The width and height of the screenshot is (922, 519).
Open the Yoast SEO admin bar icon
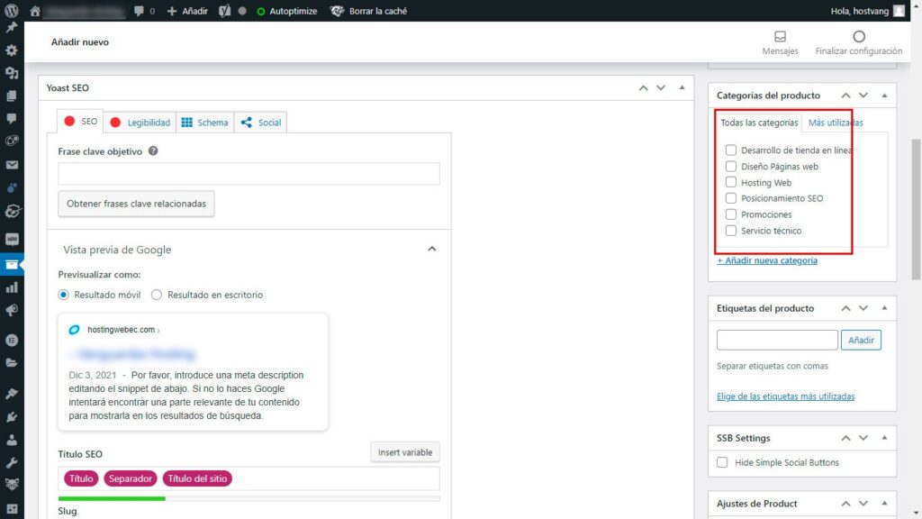tap(225, 11)
